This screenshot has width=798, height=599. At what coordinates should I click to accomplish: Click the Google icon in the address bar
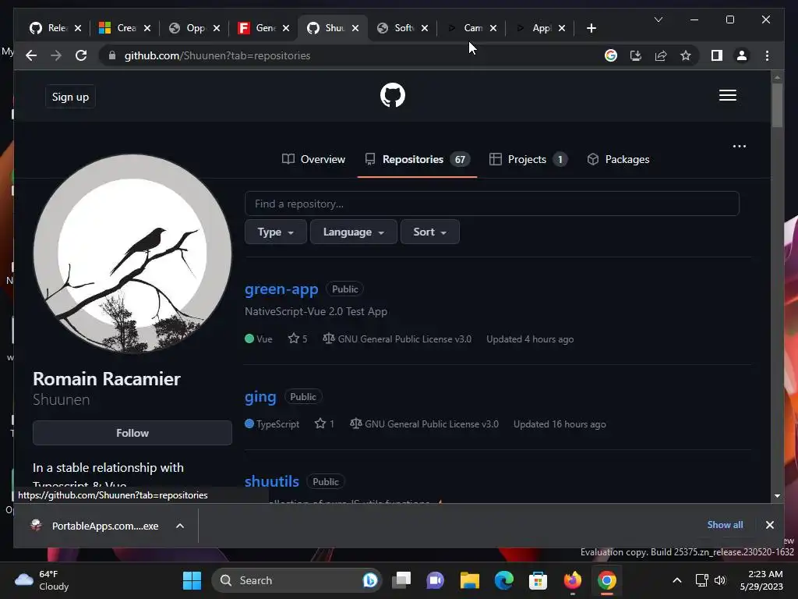click(x=611, y=55)
